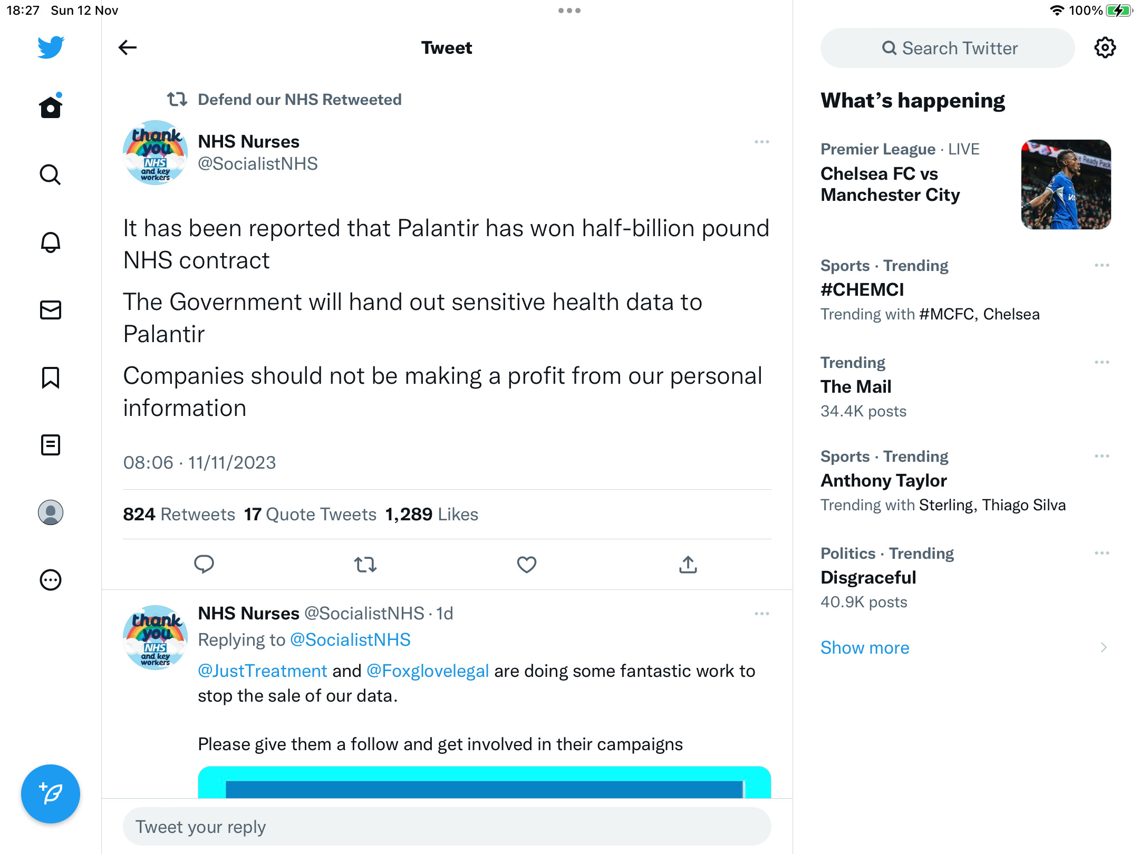Like the NHS Nurses tweet

(x=526, y=564)
